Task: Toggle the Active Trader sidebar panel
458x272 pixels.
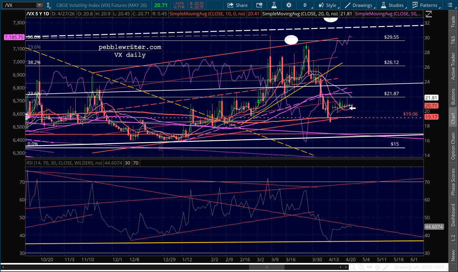Action: tap(453, 66)
